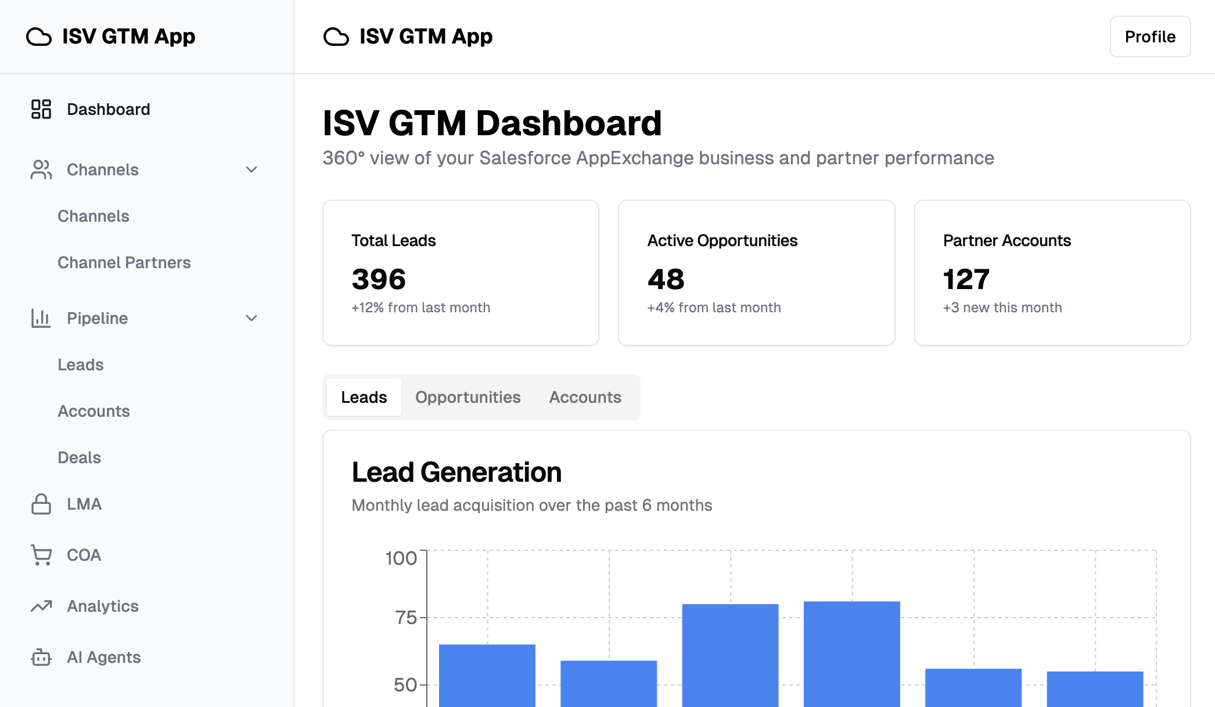This screenshot has height=707, width=1215.
Task: Click the first bar in the Lead Generation chart
Action: tap(487, 676)
